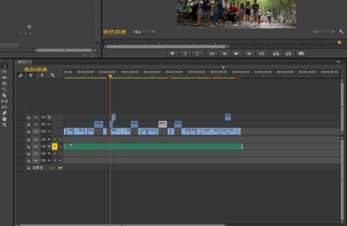
Task: Toggle track lock on V3
Action: click(29, 117)
